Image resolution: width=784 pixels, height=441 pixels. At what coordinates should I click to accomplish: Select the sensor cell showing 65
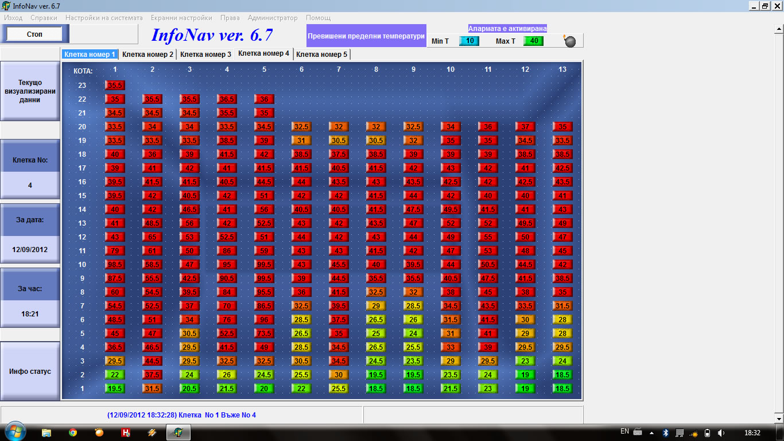pos(152,237)
